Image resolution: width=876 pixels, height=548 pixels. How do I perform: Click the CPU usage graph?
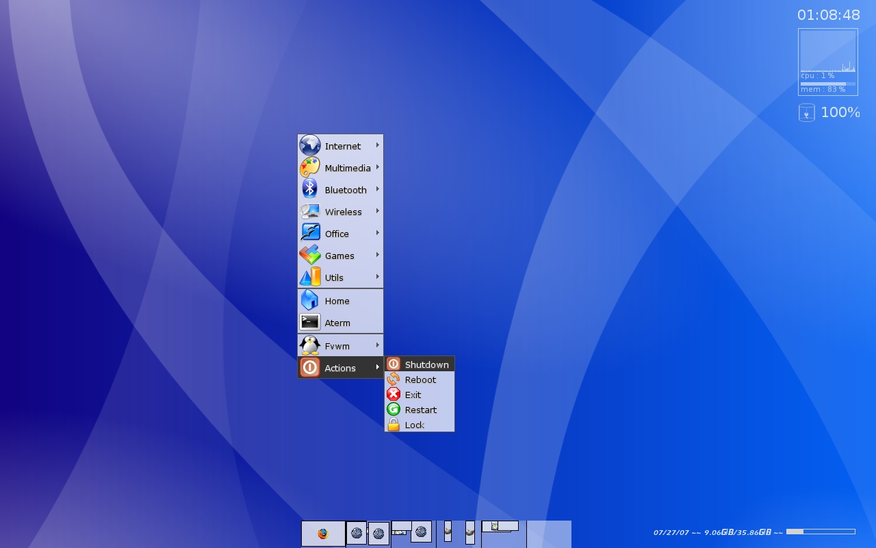(828, 51)
